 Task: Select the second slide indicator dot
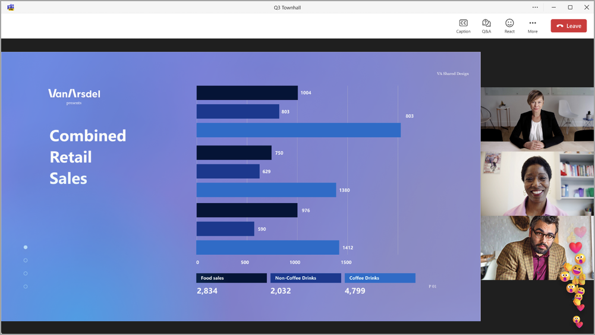point(26,260)
